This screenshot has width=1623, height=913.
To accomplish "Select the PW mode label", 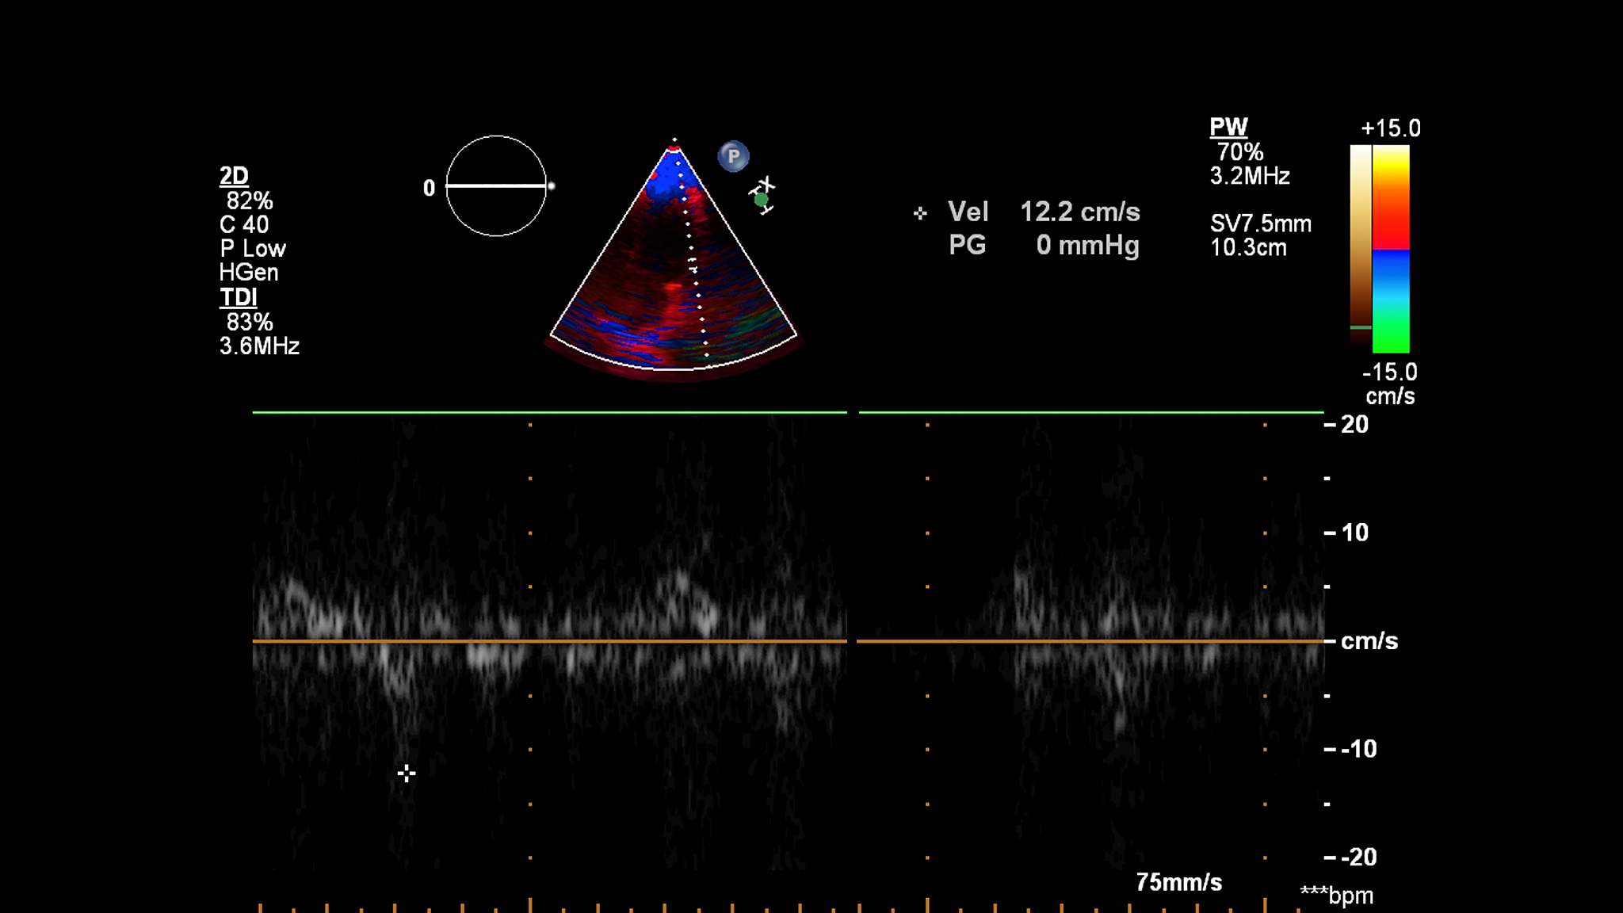I will pos(1228,127).
